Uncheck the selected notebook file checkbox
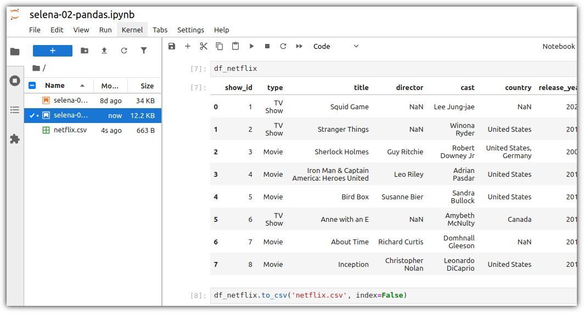The width and height of the screenshot is (584, 313). click(32, 115)
